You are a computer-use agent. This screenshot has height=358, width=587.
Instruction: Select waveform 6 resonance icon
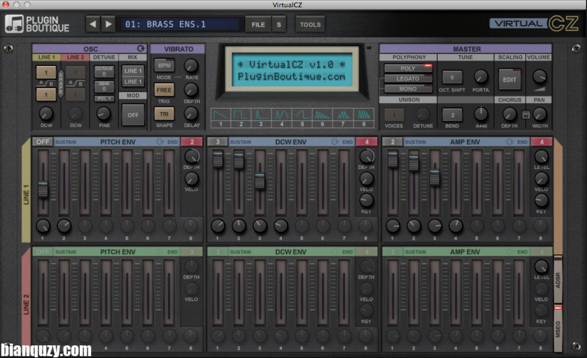point(322,114)
